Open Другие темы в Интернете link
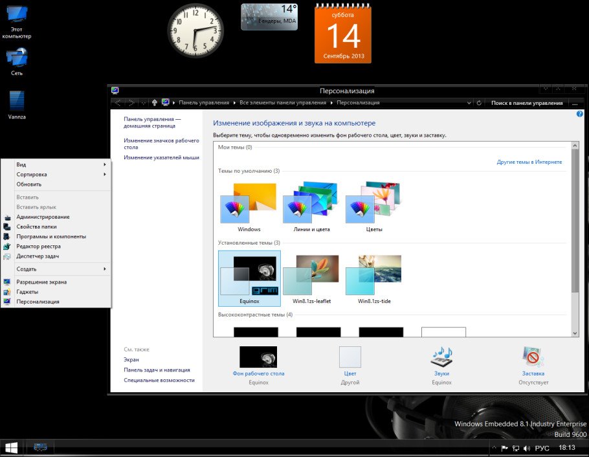The width and height of the screenshot is (589, 457). point(529,162)
